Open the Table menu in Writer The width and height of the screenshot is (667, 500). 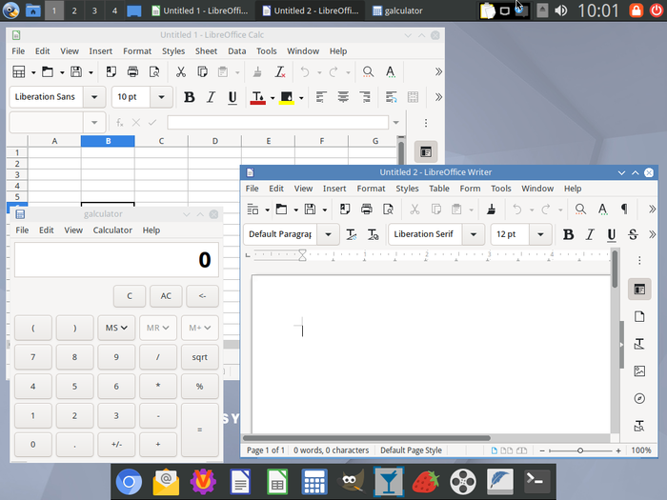(438, 189)
